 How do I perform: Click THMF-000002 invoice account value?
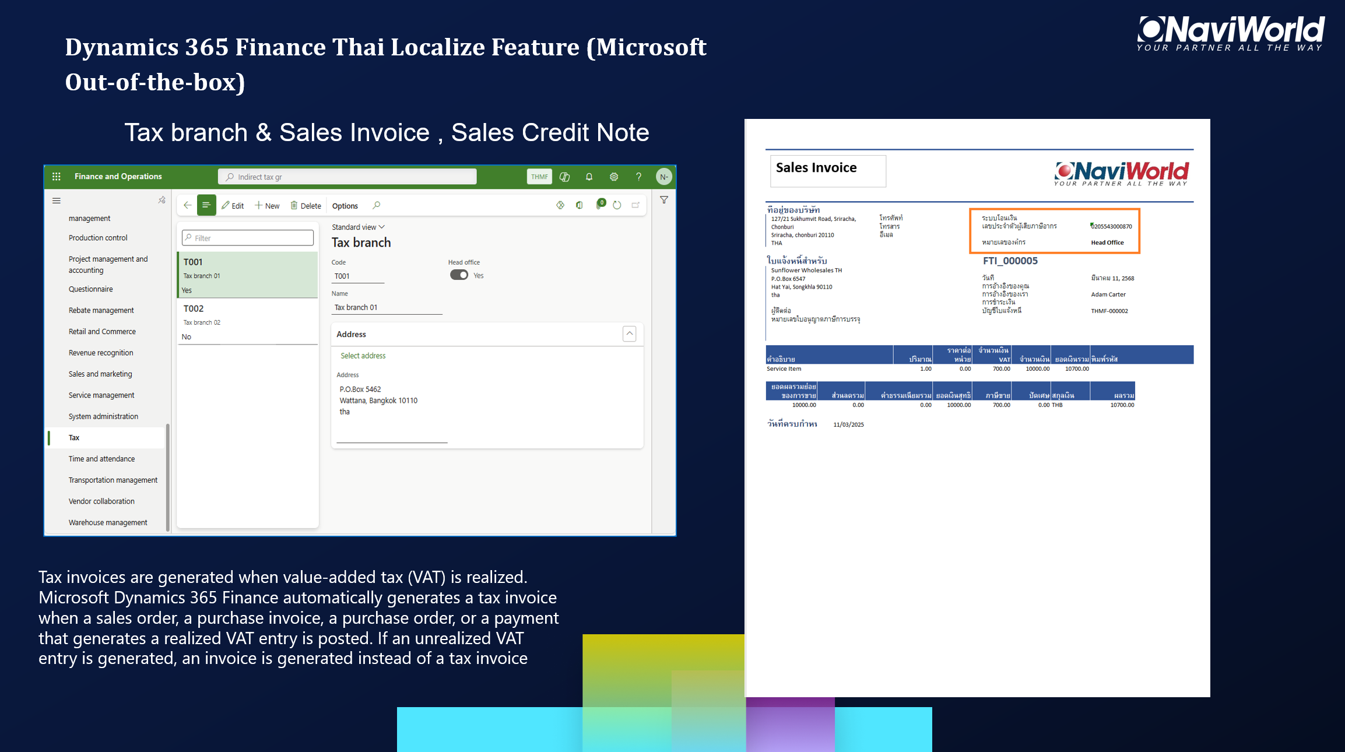pos(1109,311)
